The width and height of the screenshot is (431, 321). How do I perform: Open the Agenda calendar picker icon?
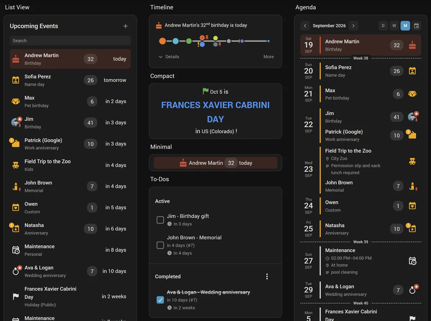416,26
